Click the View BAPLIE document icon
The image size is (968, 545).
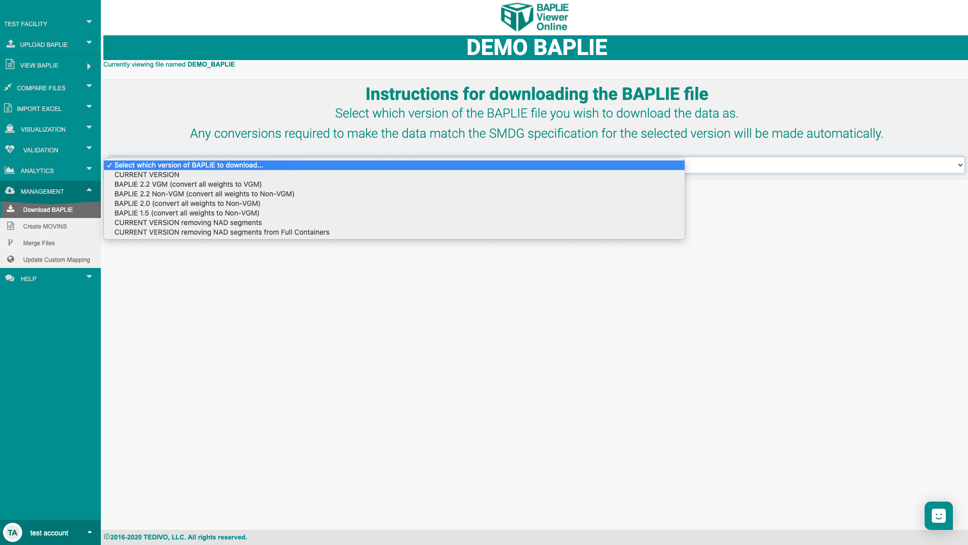[x=10, y=64]
